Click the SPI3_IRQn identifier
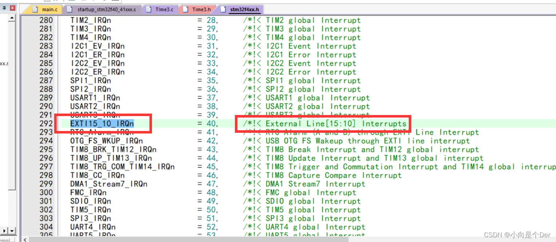The image size is (556, 242). click(91, 218)
